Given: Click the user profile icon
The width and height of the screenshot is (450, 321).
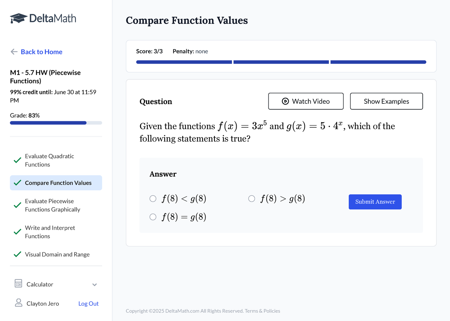Looking at the screenshot, I should tap(18, 303).
